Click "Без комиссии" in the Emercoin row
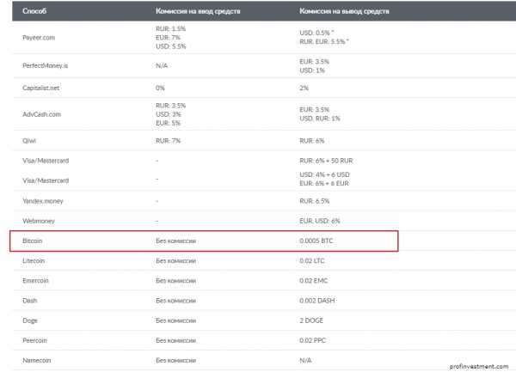The image size is (516, 372). (x=175, y=281)
